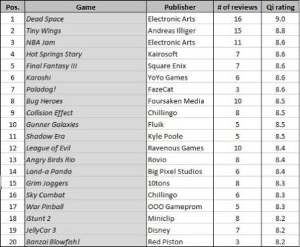The height and width of the screenshot is (247, 300).
Task: Click the Hot Springs Story cell
Action: pos(85,54)
